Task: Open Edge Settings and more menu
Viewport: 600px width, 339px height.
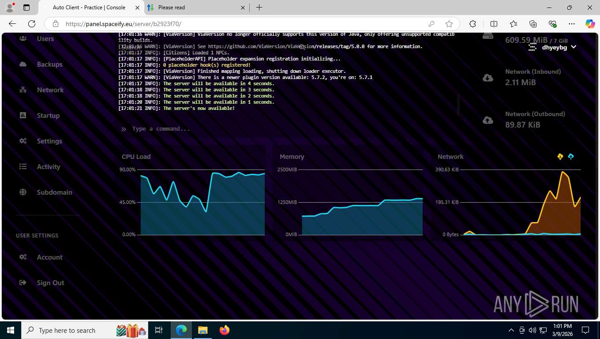Action: point(572,24)
